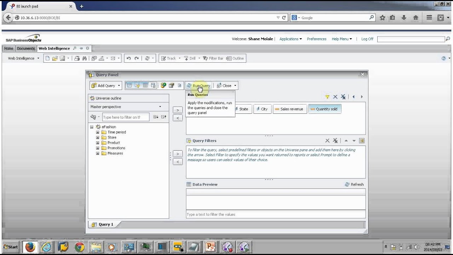The height and width of the screenshot is (255, 453).
Task: Click the Run Query button
Action: [x=199, y=86]
